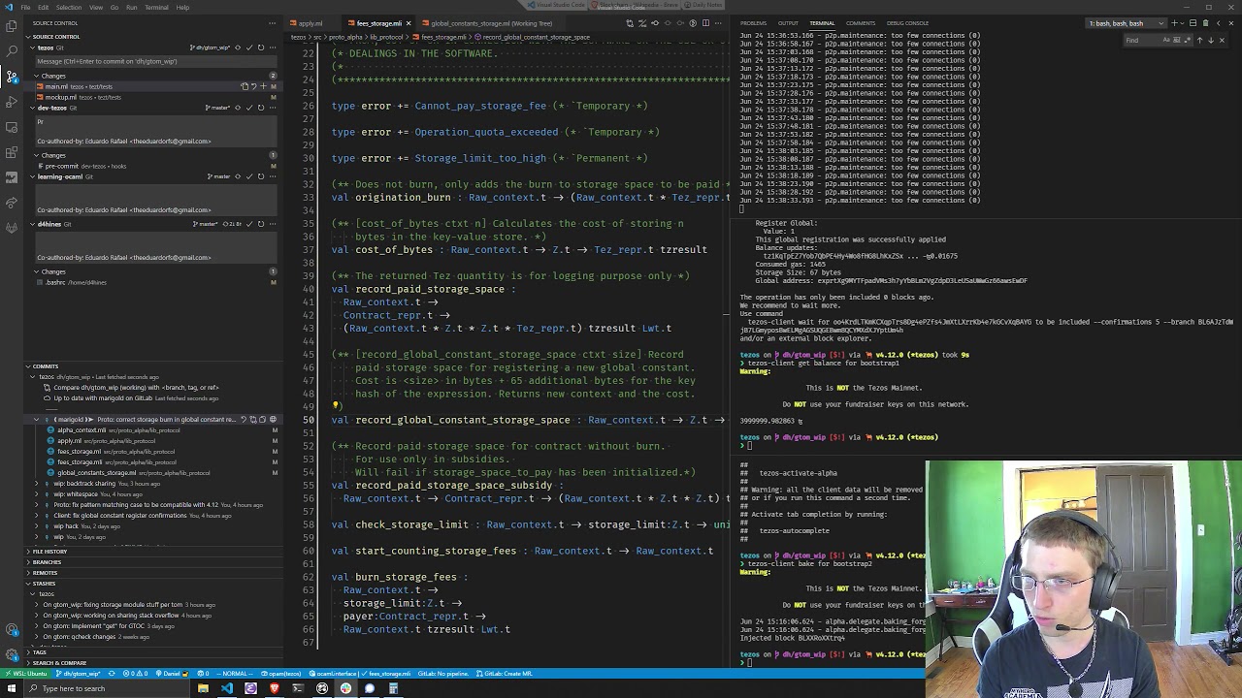Open Run and Debug view

point(12,102)
